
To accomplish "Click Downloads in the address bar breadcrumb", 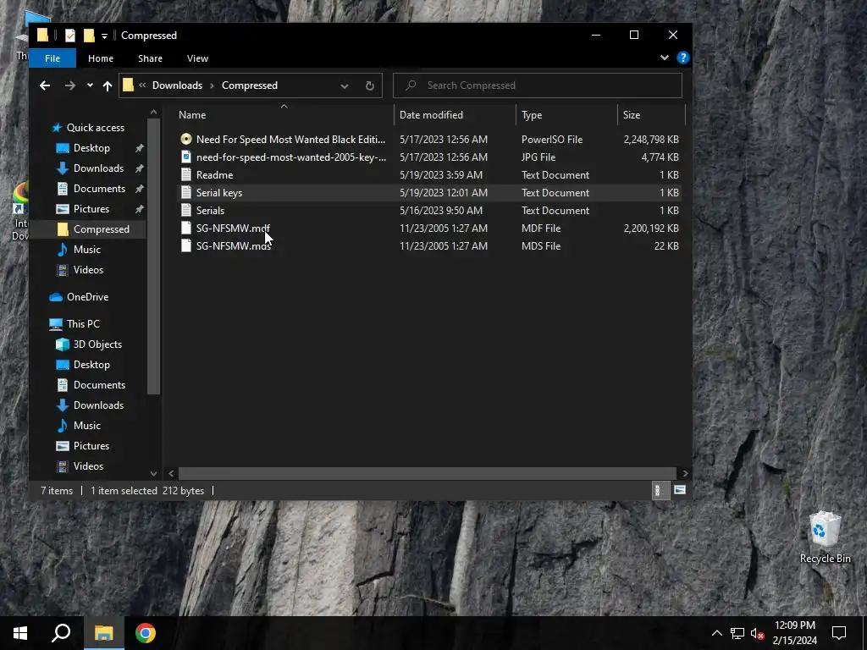I will pyautogui.click(x=177, y=85).
